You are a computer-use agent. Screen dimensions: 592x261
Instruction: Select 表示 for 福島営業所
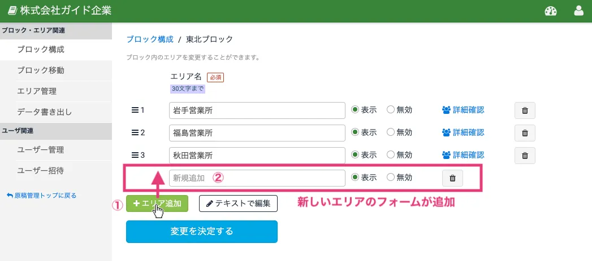tap(355, 132)
